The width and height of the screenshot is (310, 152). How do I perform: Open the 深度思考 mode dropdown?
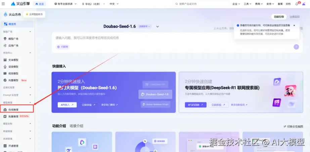tap(144, 27)
